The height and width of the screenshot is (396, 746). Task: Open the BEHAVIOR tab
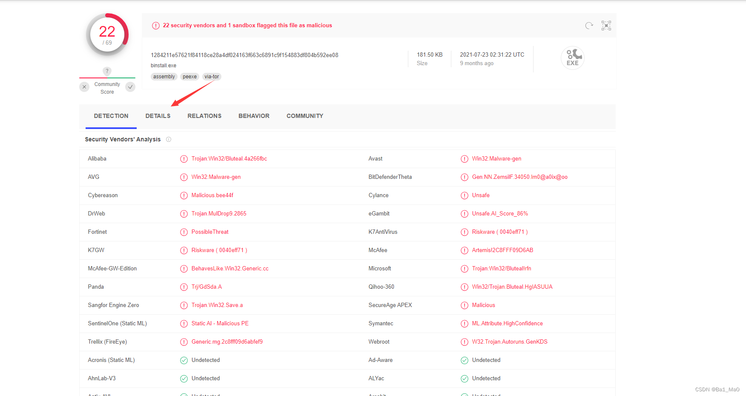point(254,116)
